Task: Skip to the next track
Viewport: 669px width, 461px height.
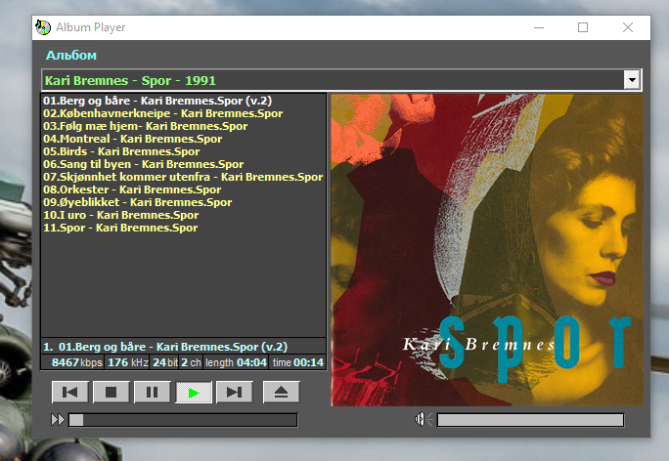Action: pyautogui.click(x=235, y=392)
